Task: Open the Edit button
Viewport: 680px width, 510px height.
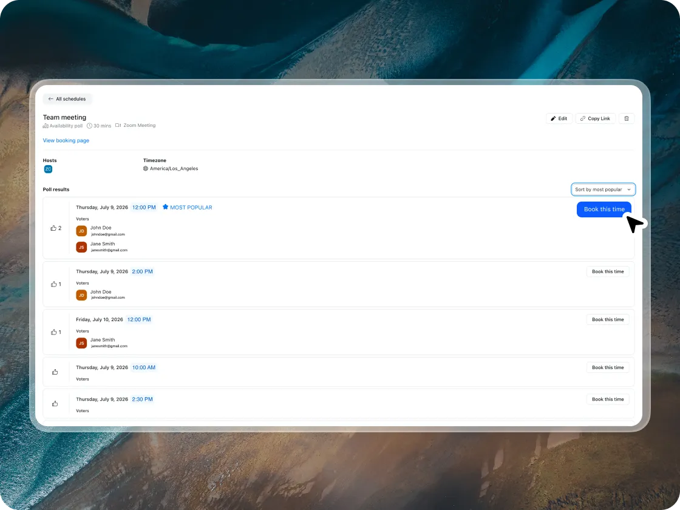Action: 559,118
